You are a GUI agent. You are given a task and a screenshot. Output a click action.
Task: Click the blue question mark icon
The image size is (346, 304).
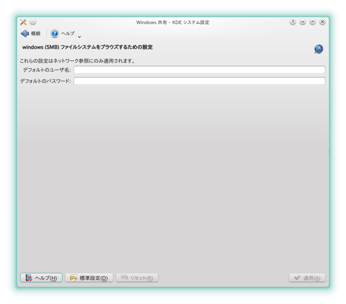point(54,34)
